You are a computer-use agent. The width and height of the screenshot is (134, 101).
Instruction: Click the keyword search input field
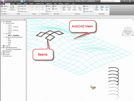click(x=110, y=1)
